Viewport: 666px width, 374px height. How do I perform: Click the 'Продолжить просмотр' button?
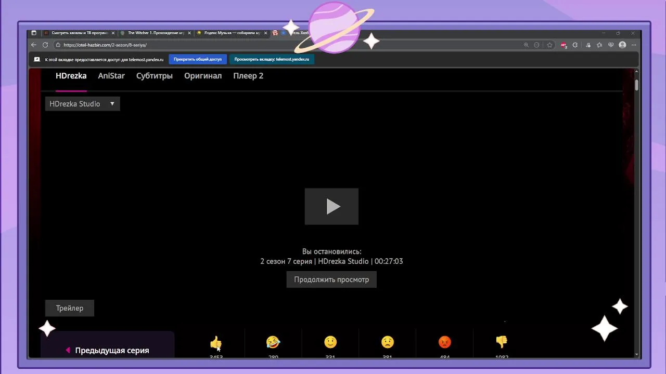coord(331,279)
